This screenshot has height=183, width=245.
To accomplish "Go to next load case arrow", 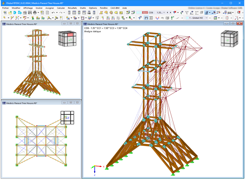I will point(170,13).
